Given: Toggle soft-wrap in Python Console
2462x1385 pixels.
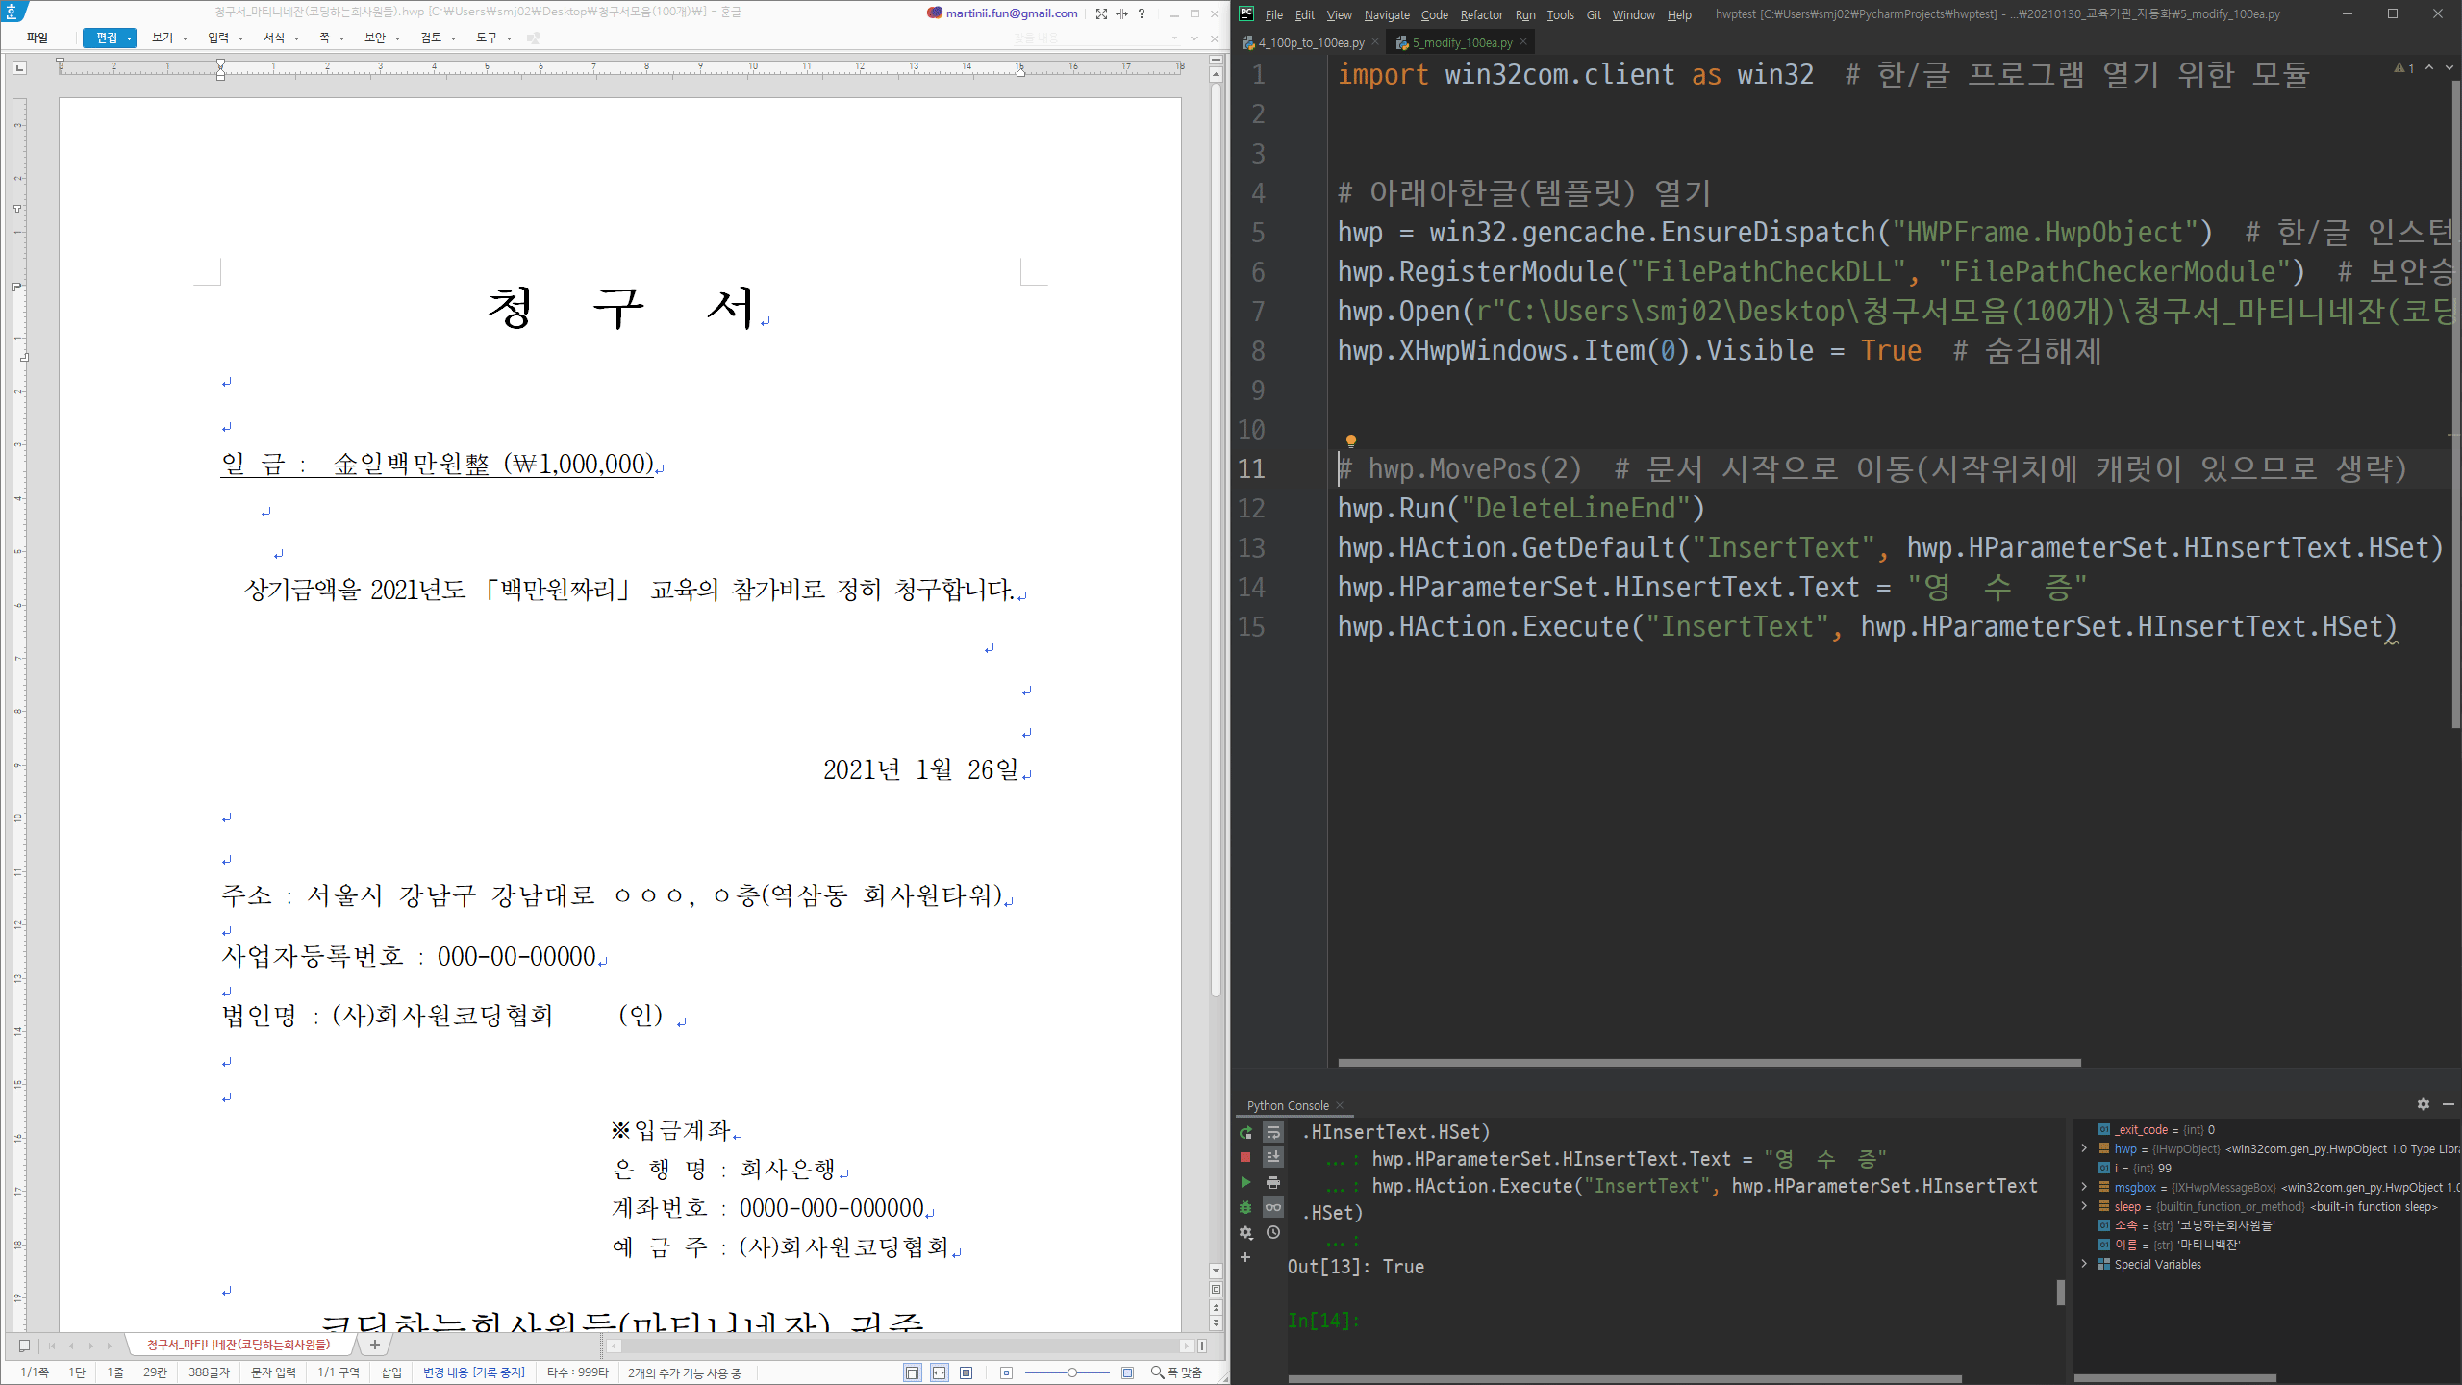Looking at the screenshot, I should 1273,1132.
